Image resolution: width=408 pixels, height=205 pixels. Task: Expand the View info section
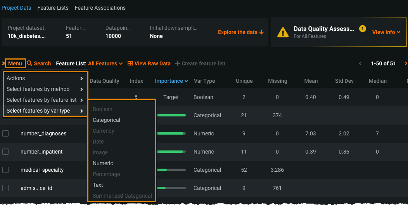point(386,32)
